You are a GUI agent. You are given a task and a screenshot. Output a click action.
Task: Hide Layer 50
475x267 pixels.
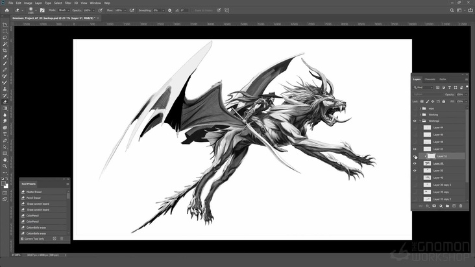pyautogui.click(x=415, y=170)
